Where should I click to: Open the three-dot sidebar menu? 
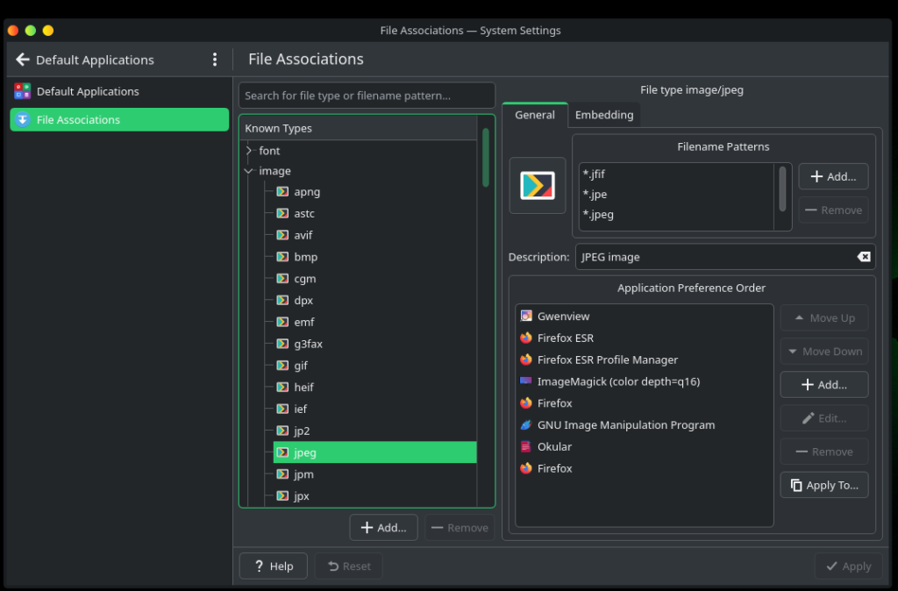point(215,60)
